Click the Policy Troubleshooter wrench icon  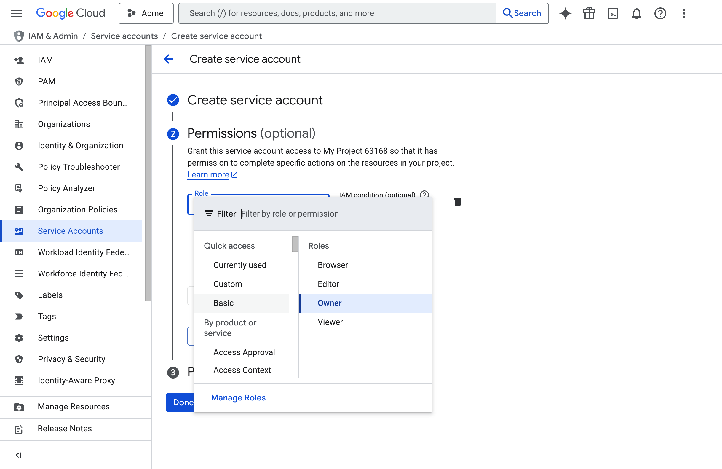(x=19, y=167)
